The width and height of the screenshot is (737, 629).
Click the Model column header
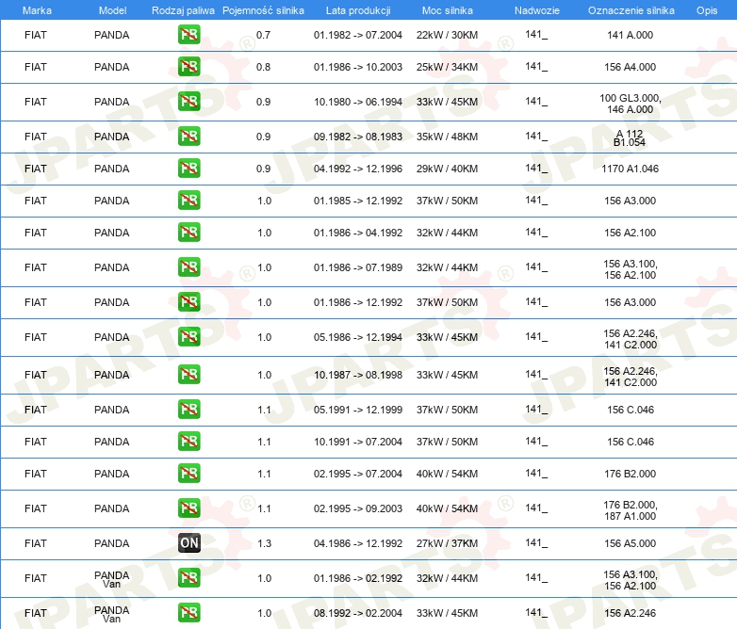112,10
